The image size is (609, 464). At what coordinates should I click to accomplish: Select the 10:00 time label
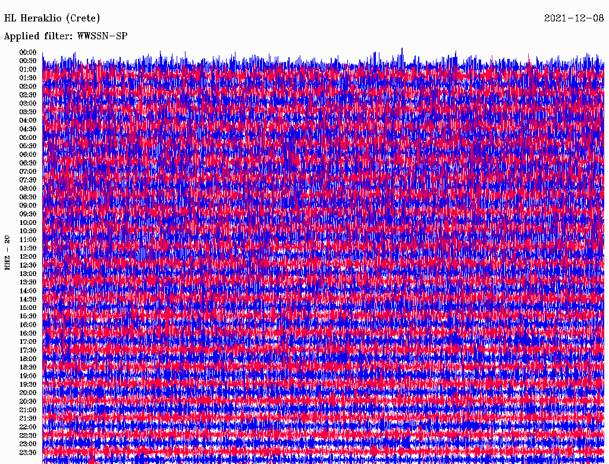click(x=27, y=222)
